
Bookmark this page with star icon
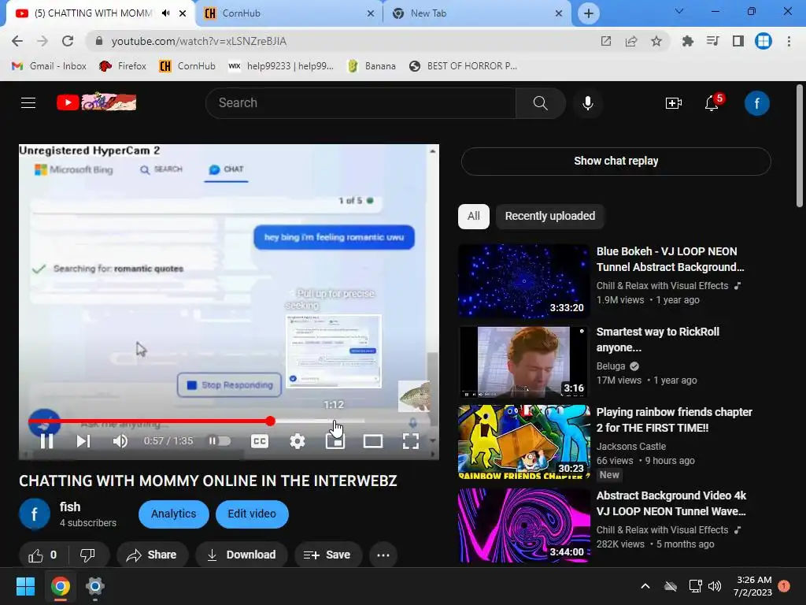[656, 41]
